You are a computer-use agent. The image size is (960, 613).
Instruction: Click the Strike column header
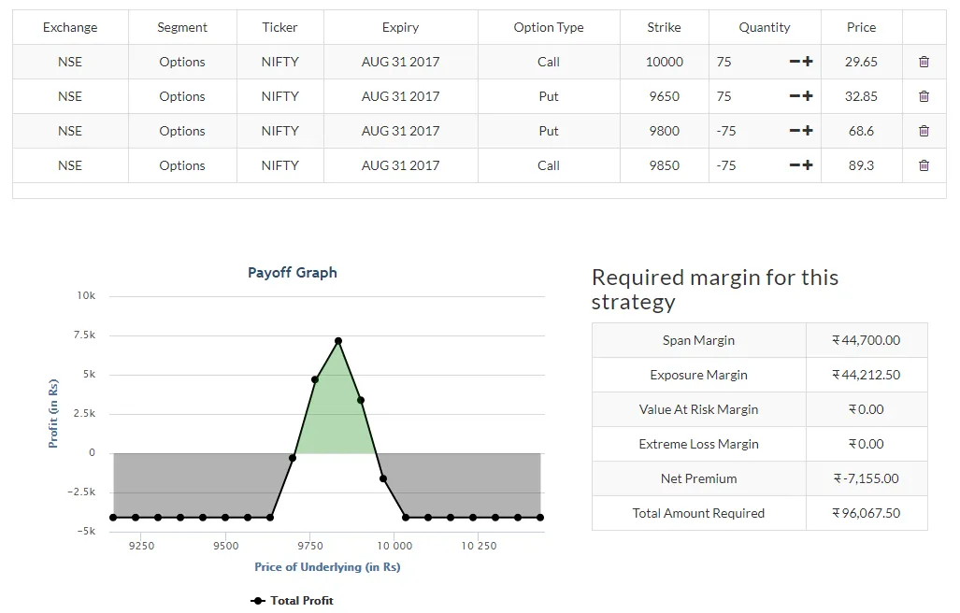[x=664, y=27]
